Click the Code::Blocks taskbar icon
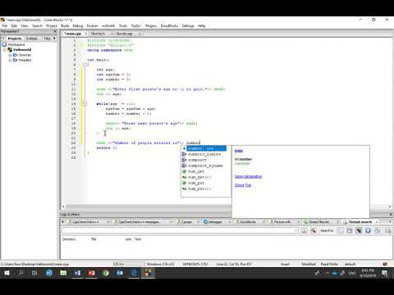394x295 pixels. click(x=149, y=273)
